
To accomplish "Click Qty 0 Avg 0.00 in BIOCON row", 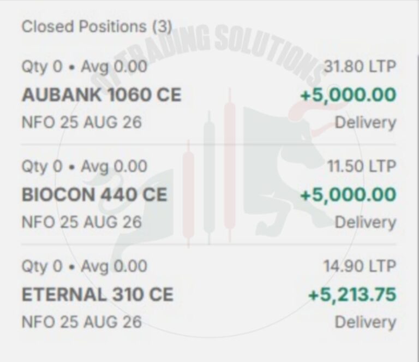I will 84,167.
